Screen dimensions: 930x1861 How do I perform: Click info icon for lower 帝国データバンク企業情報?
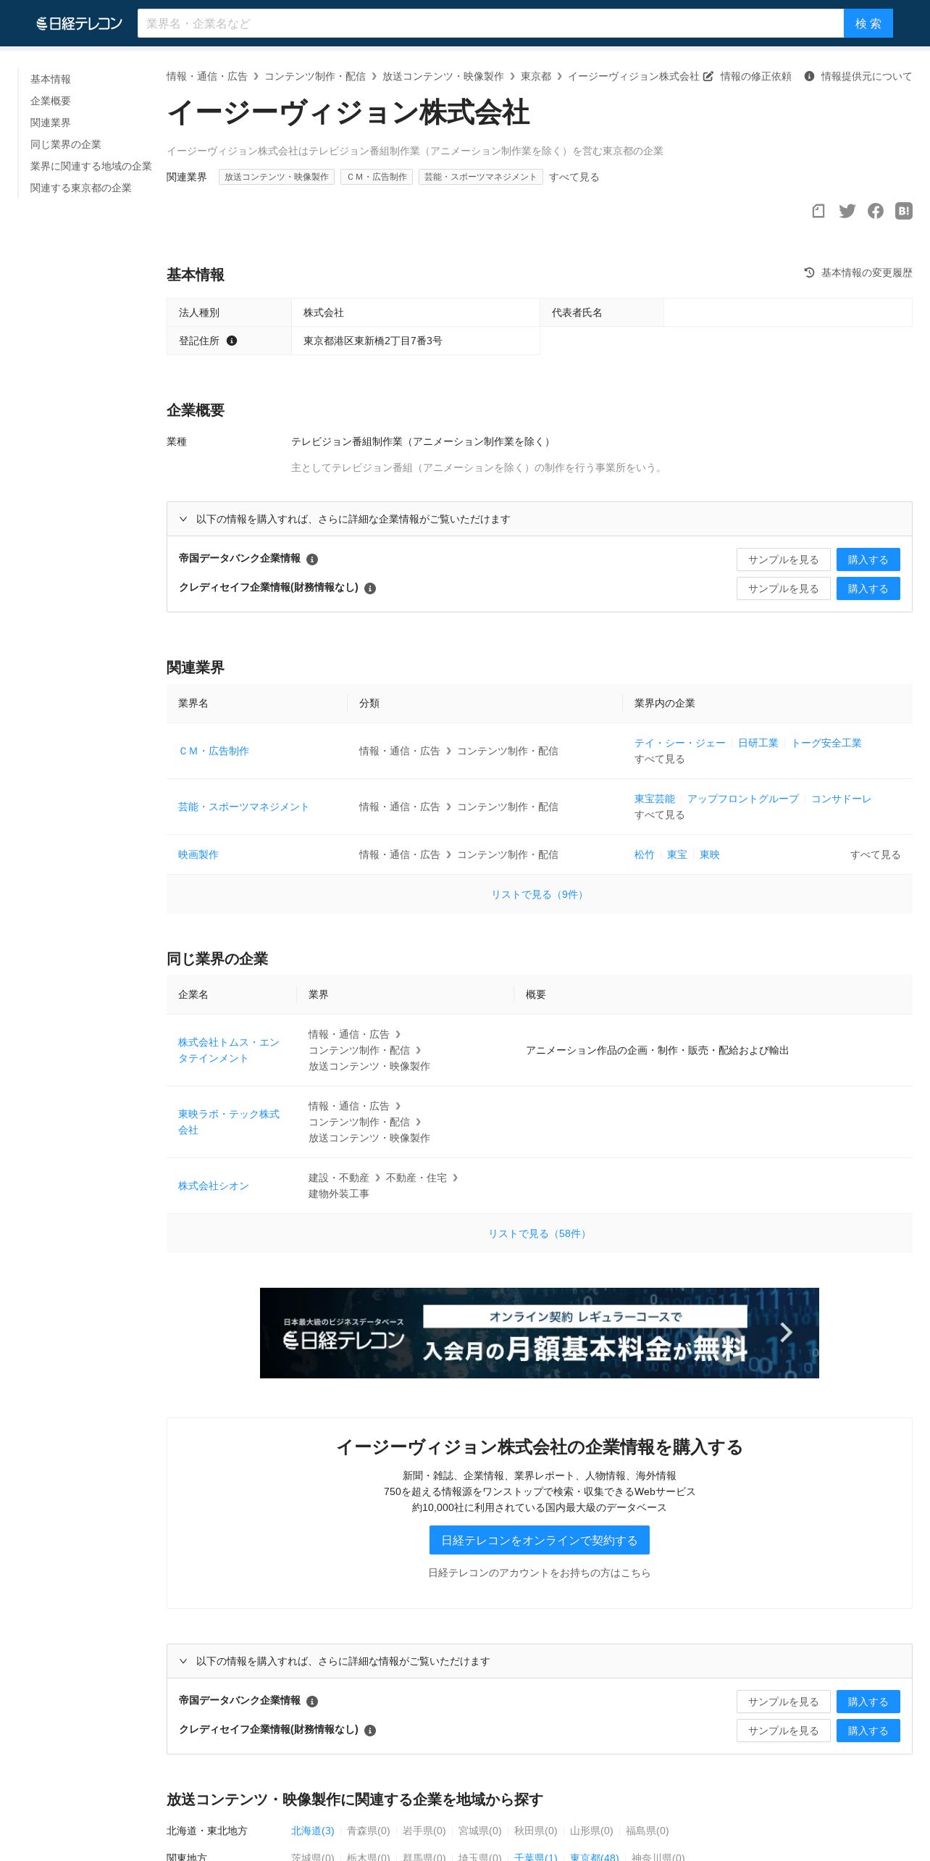[312, 1702]
